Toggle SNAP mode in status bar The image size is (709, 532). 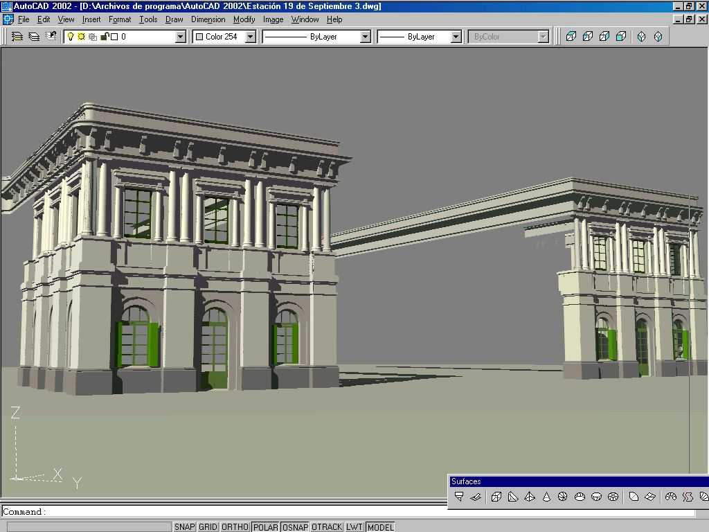pos(184,527)
